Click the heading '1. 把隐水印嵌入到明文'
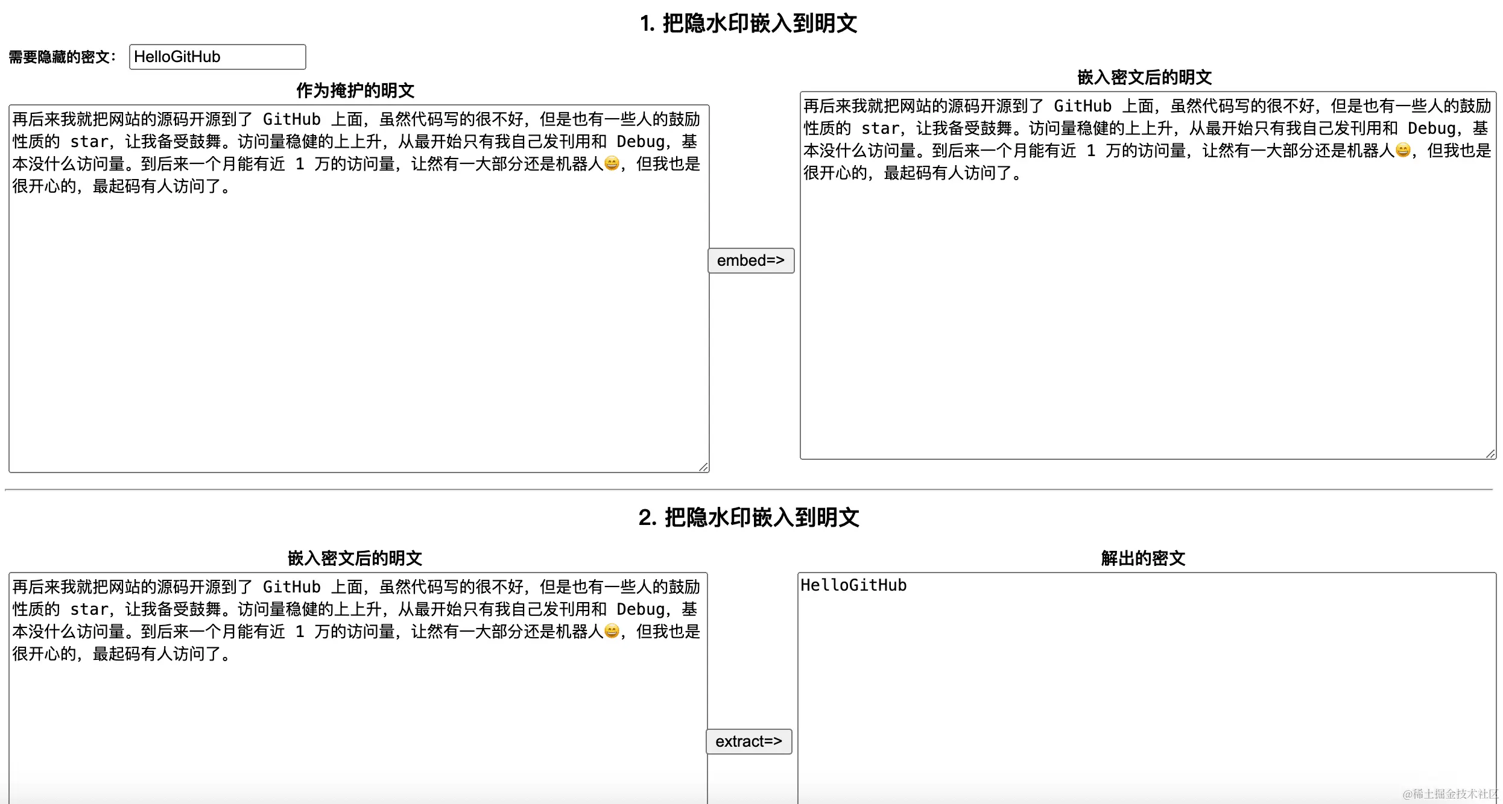Image resolution: width=1503 pixels, height=804 pixels. click(748, 24)
